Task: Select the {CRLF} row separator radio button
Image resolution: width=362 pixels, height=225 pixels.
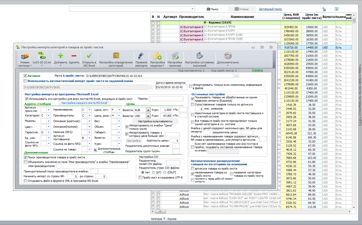Action: [165, 172]
